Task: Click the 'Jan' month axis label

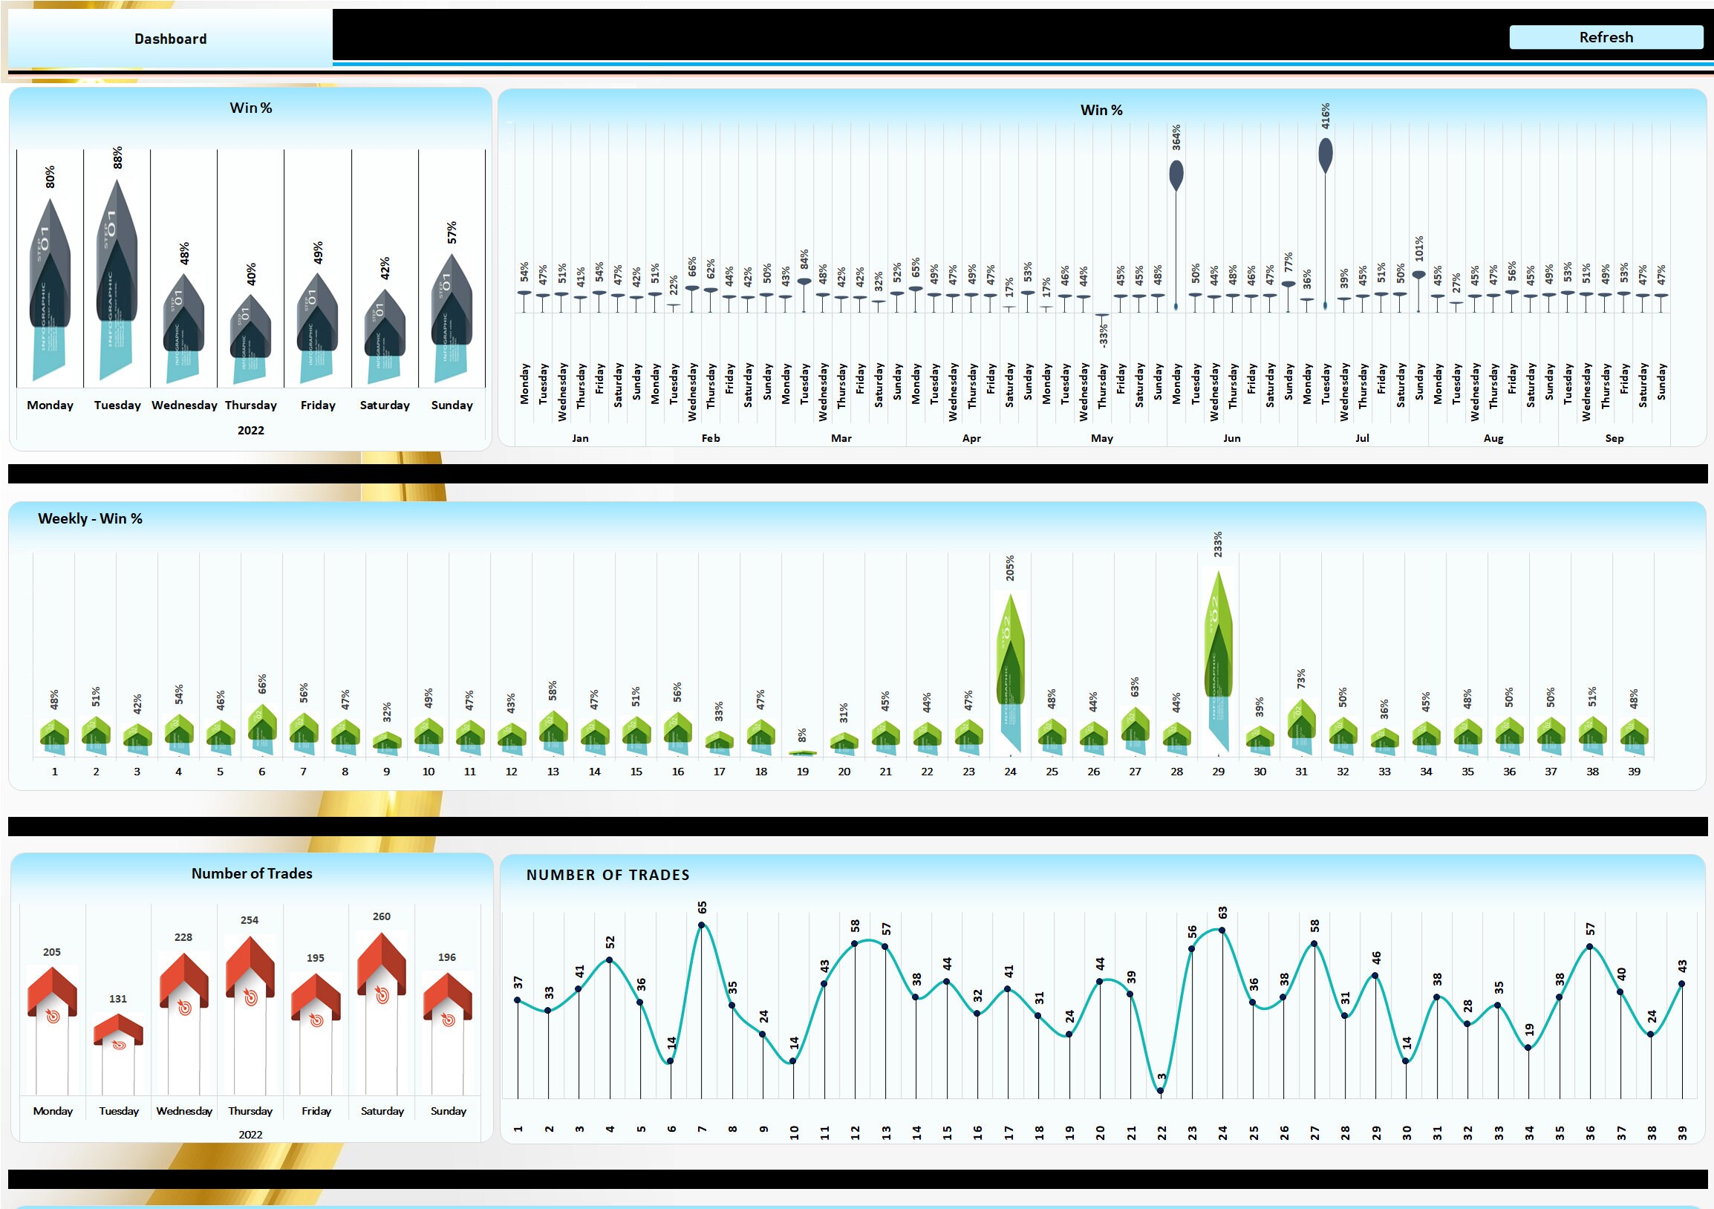Action: tap(580, 438)
